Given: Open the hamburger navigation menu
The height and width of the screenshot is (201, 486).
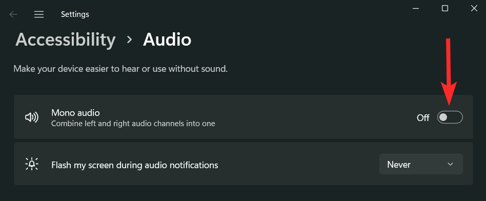Looking at the screenshot, I should (39, 14).
